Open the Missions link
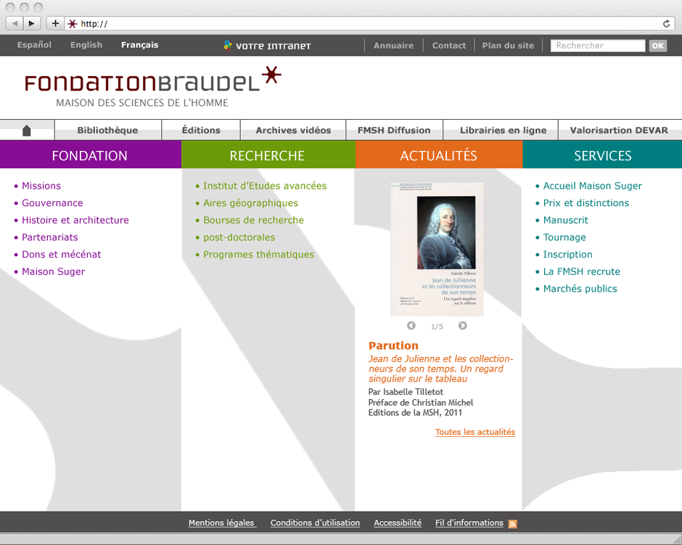Image resolution: width=682 pixels, height=545 pixels. (x=41, y=186)
